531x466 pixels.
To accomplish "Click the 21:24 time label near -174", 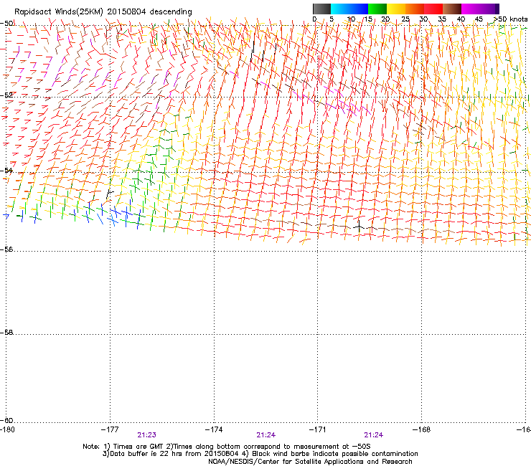I will click(x=265, y=435).
